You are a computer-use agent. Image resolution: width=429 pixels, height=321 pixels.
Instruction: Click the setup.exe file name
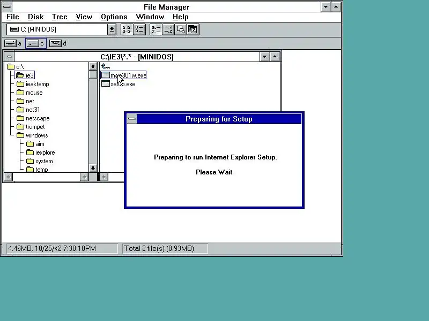[x=123, y=84]
